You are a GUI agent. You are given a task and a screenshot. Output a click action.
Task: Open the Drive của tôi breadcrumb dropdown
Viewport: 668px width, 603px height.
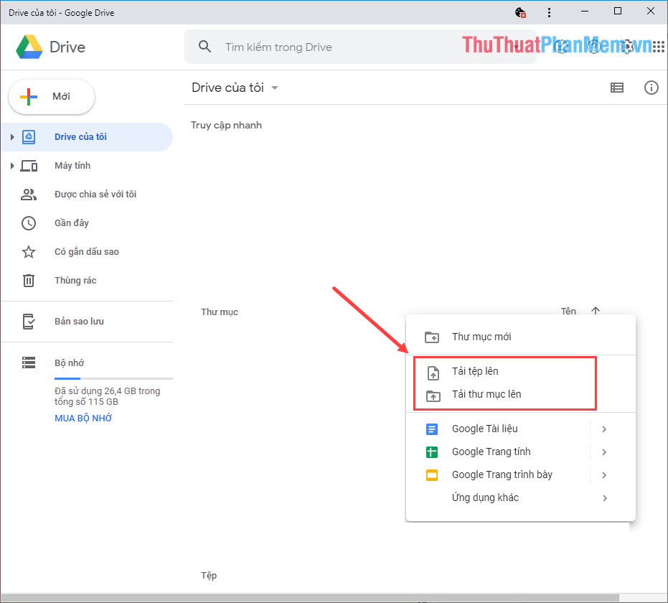275,87
